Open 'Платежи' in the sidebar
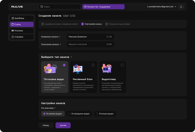Image resolution: width=195 pixels, height=132 pixels. (x=21, y=30)
